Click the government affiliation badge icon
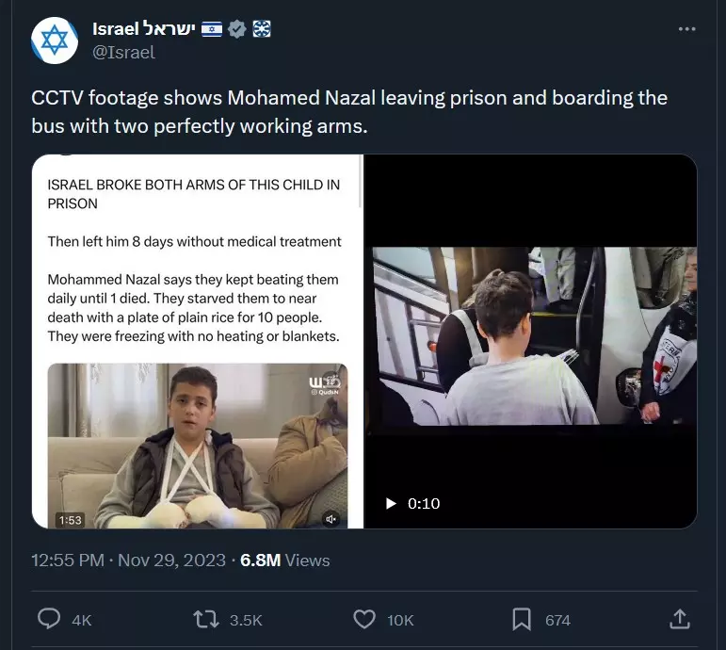Viewport: 726px width, 650px height. tap(262, 29)
